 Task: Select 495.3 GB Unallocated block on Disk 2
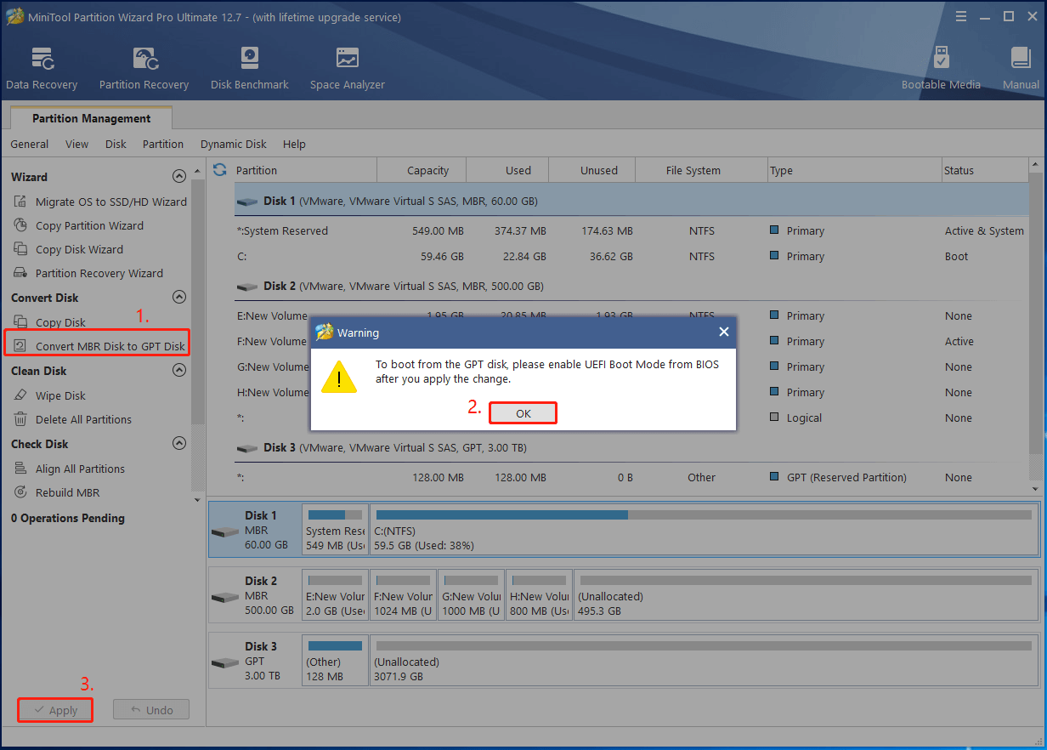click(806, 594)
